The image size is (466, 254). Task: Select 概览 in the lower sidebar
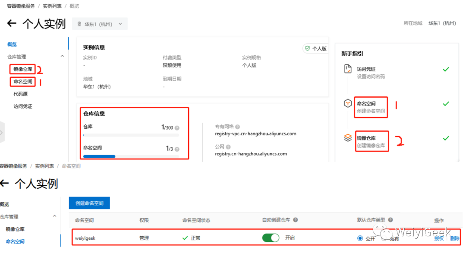coord(5,204)
